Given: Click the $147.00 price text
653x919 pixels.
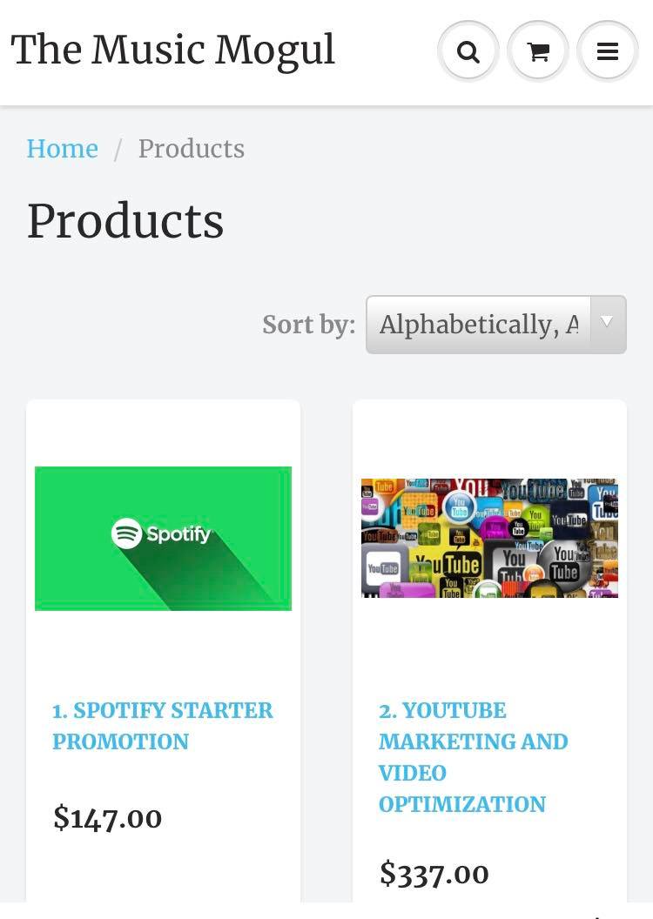Looking at the screenshot, I should [107, 818].
